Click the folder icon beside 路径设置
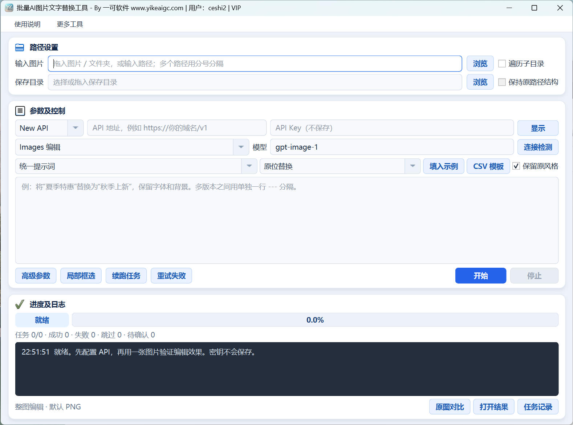 coord(20,47)
